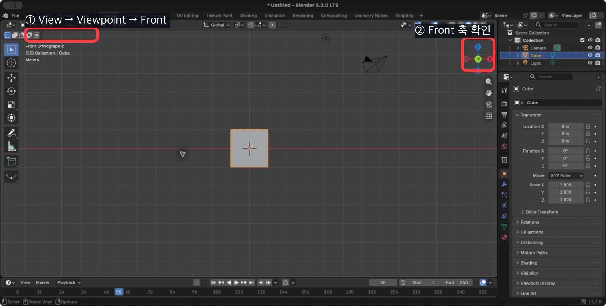606x306 pixels.
Task: Collapse the Transform panel
Action: click(x=557, y=115)
